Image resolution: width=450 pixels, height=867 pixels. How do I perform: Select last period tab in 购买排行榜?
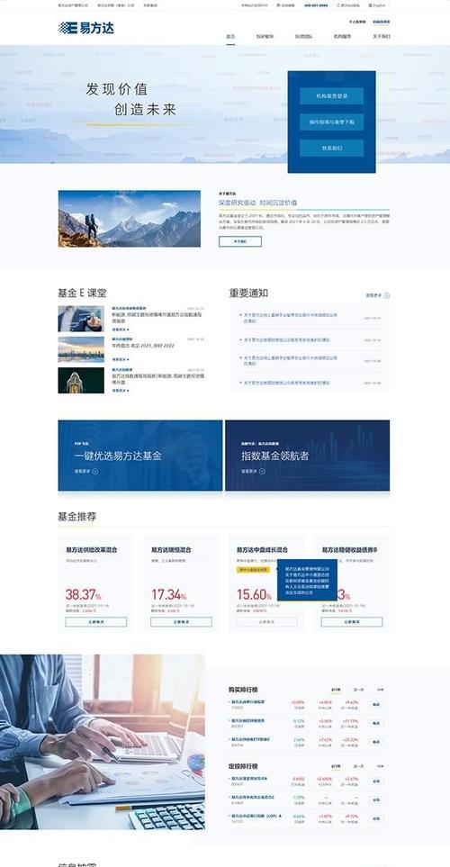(x=381, y=690)
